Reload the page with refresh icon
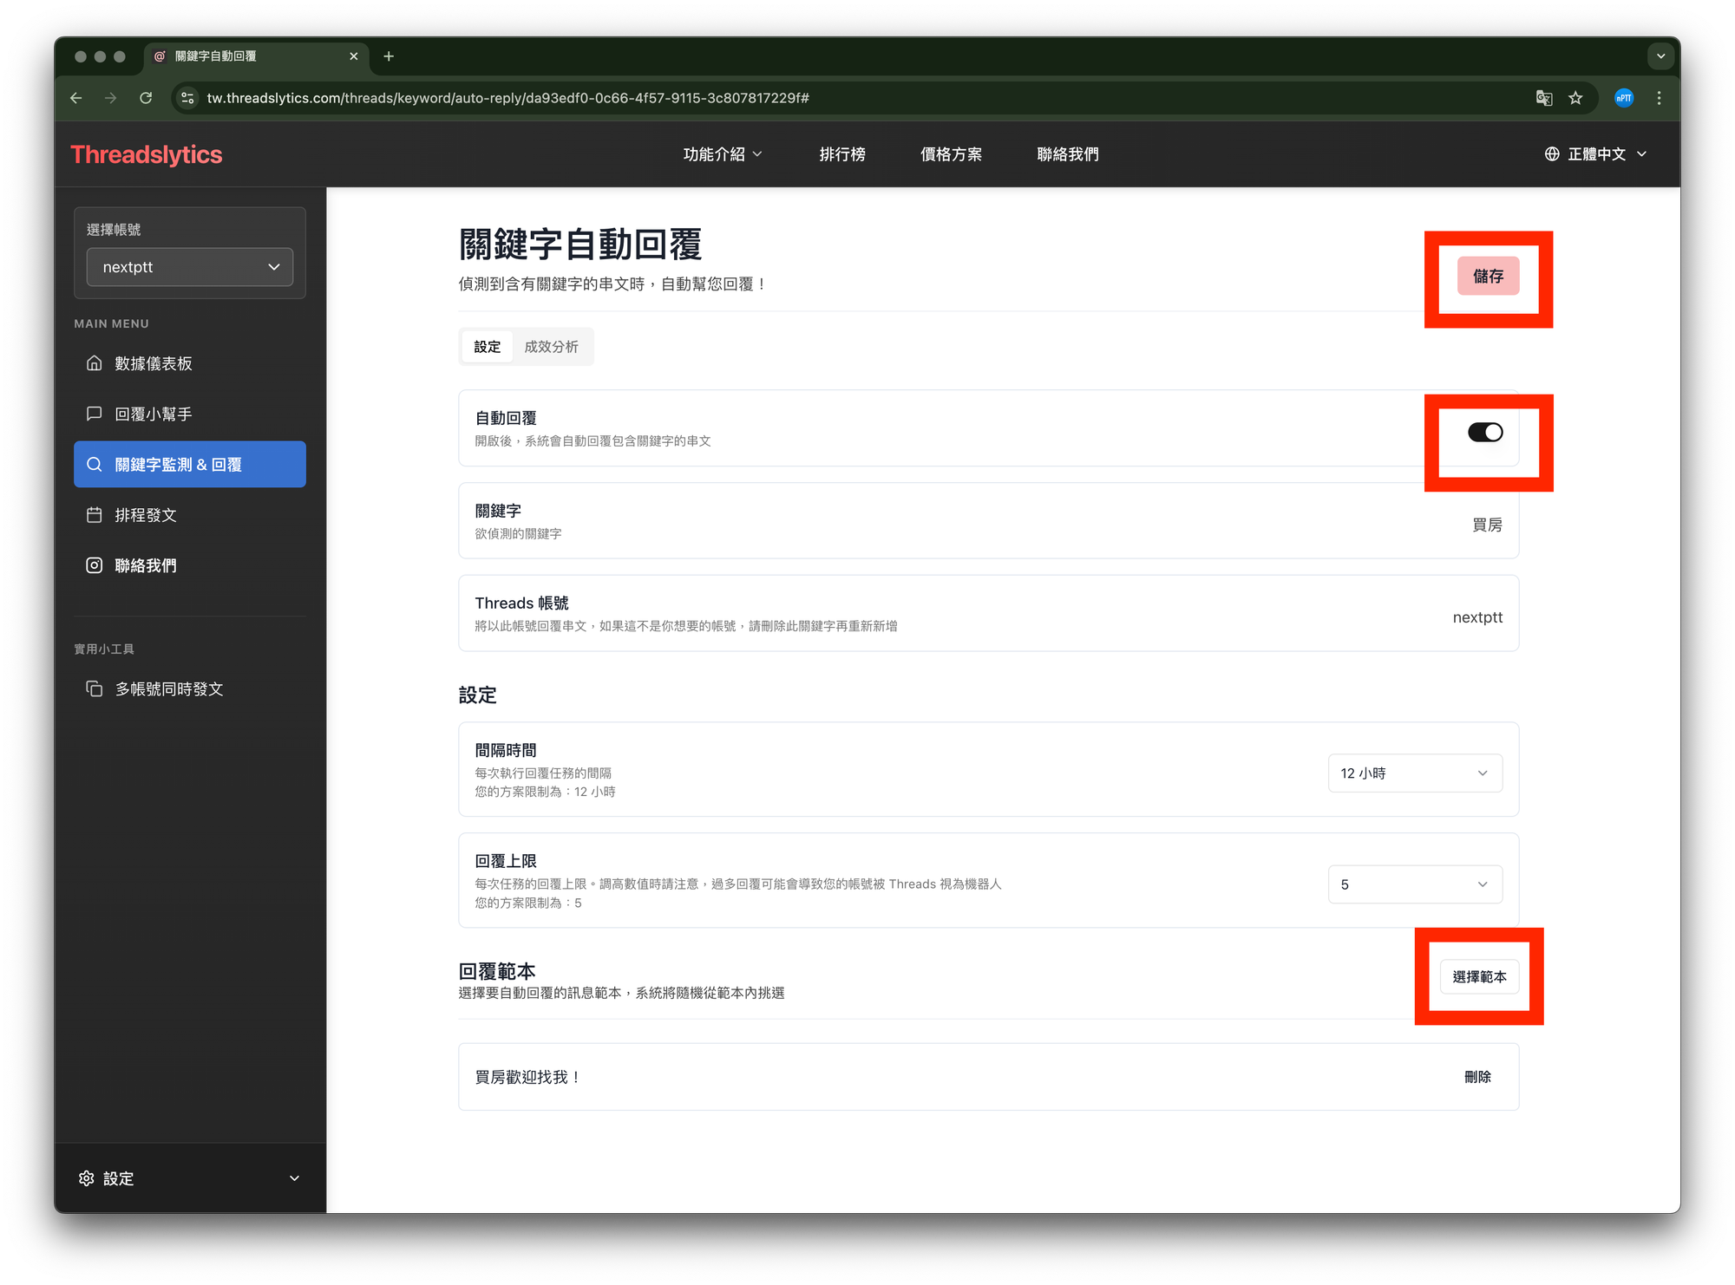 [146, 98]
